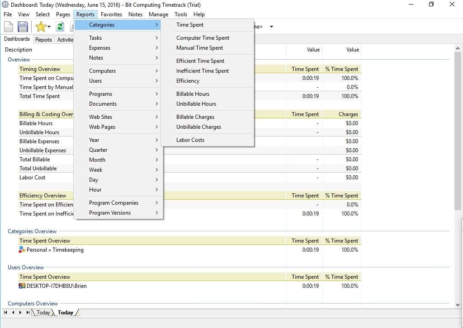Switch to the Reports tab
This screenshot has height=328, width=463.
[43, 39]
